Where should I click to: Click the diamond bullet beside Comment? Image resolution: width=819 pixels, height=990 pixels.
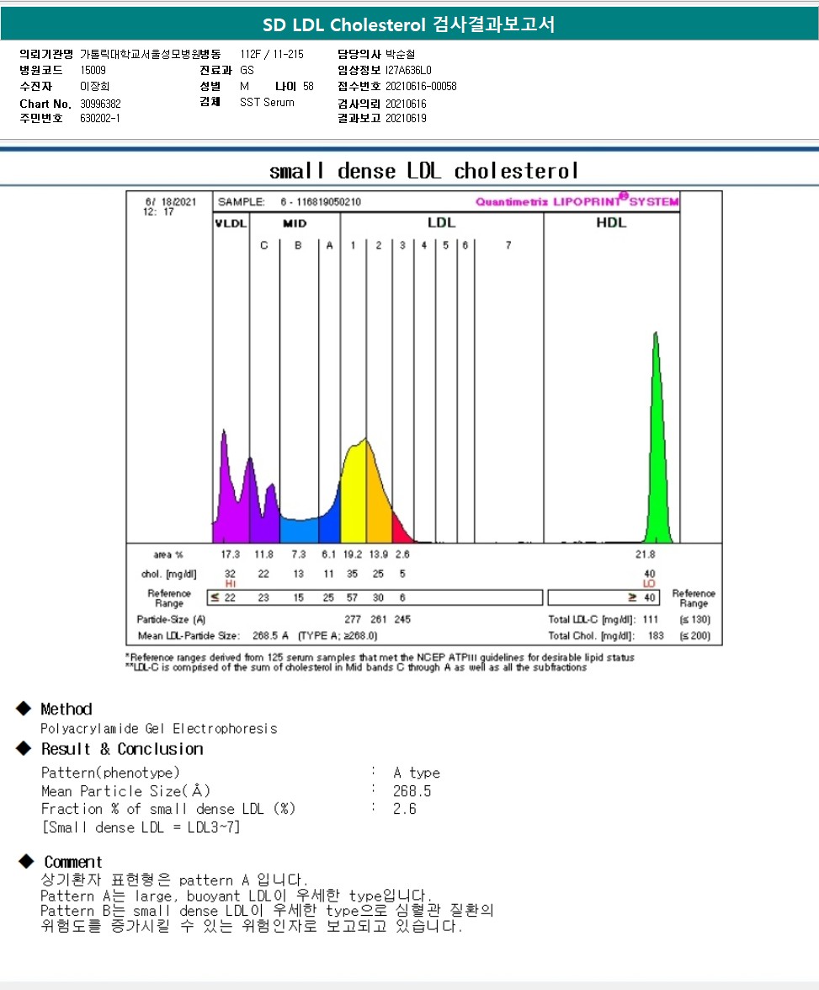[x=27, y=861]
